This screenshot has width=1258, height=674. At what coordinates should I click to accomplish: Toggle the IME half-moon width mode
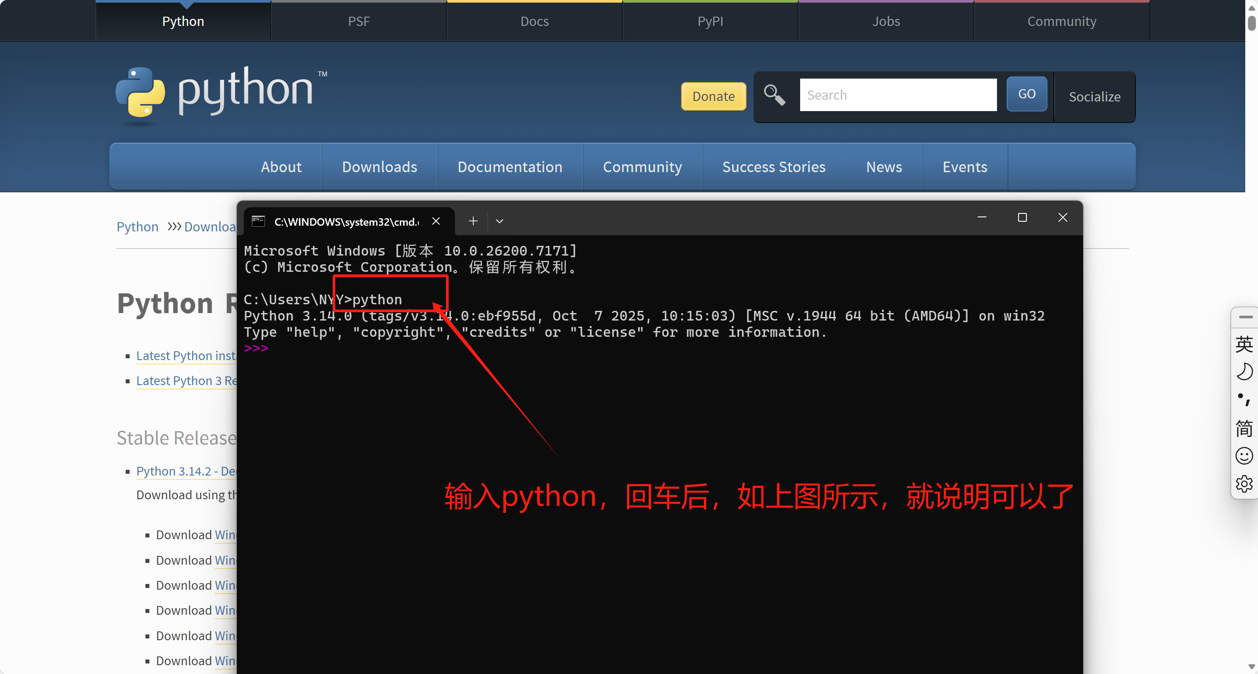coord(1243,372)
